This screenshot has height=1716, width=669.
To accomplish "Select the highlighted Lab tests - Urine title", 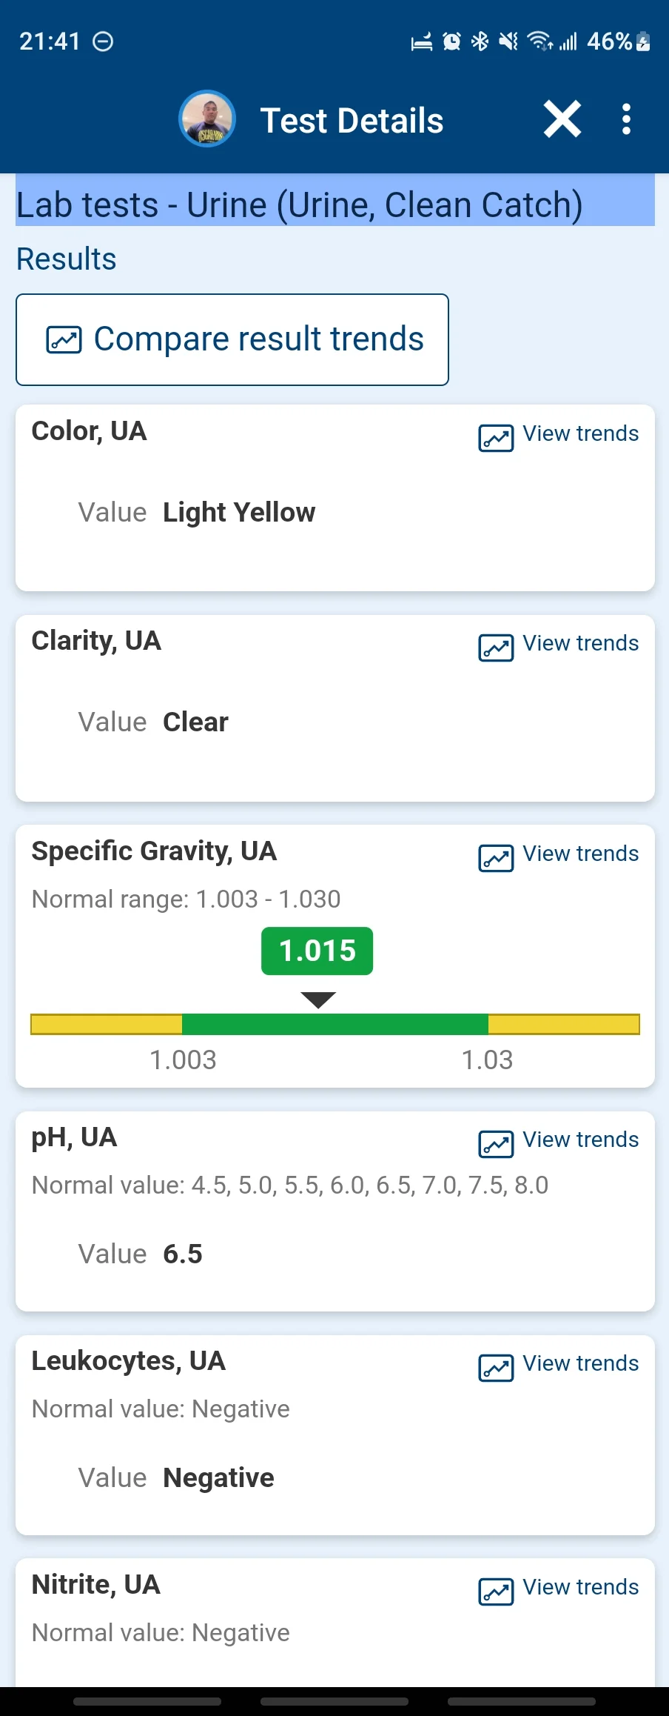I will coord(335,204).
